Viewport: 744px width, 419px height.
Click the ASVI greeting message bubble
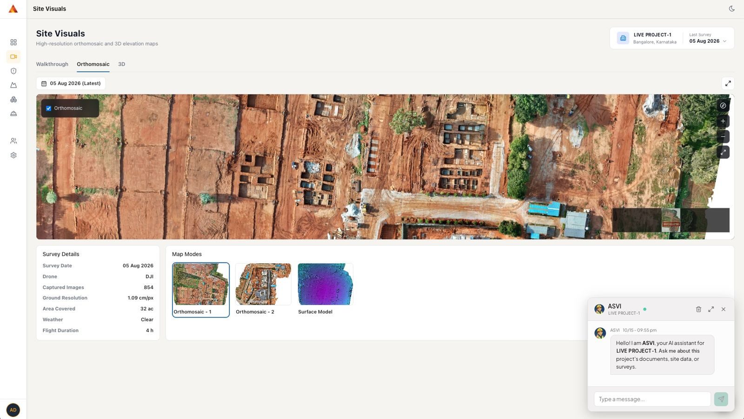[x=662, y=355]
